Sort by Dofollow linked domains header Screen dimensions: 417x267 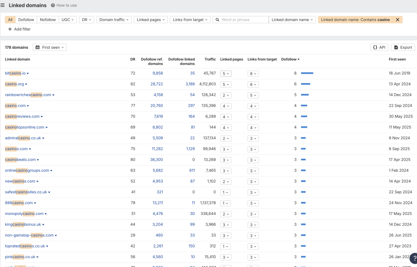point(181,61)
